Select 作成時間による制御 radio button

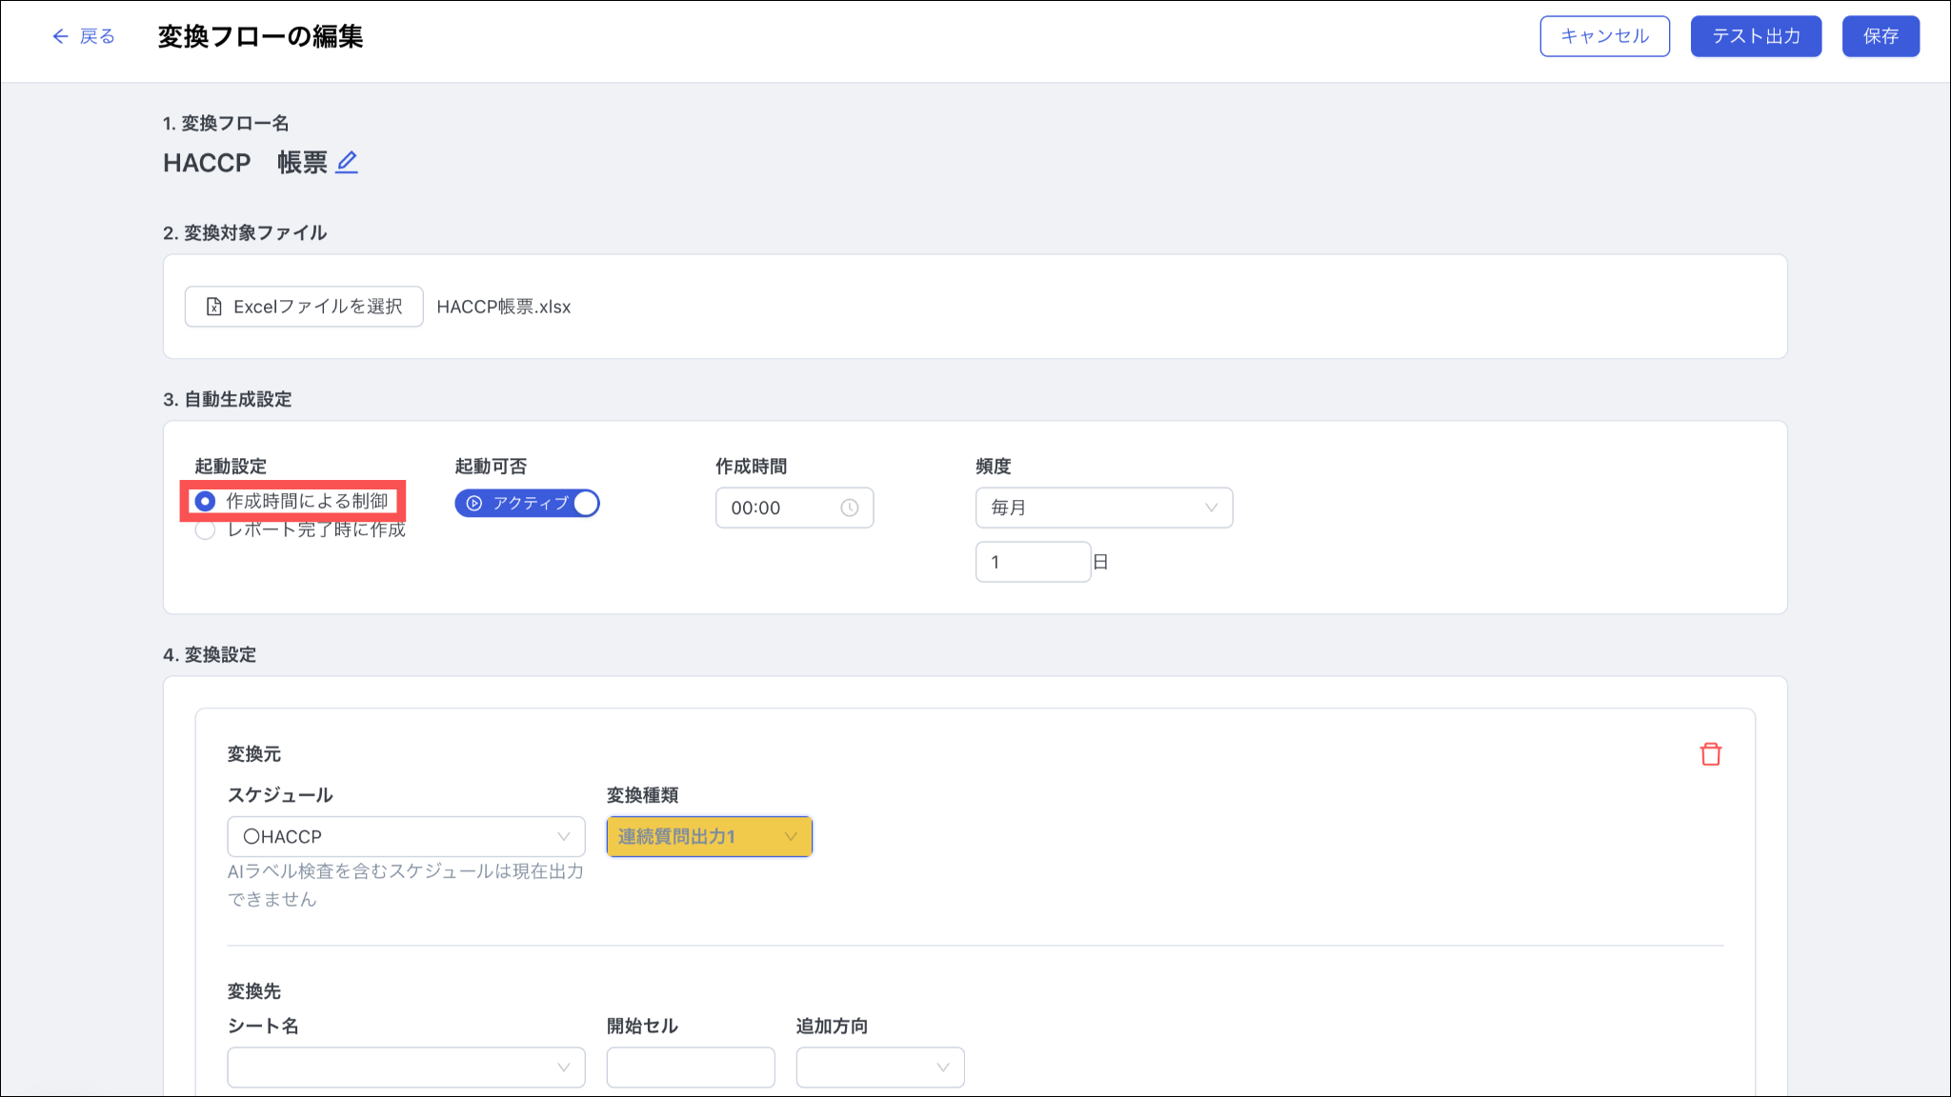point(205,501)
